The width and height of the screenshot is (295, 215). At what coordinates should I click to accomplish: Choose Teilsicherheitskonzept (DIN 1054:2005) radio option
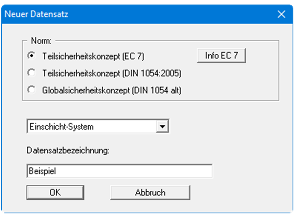31,73
